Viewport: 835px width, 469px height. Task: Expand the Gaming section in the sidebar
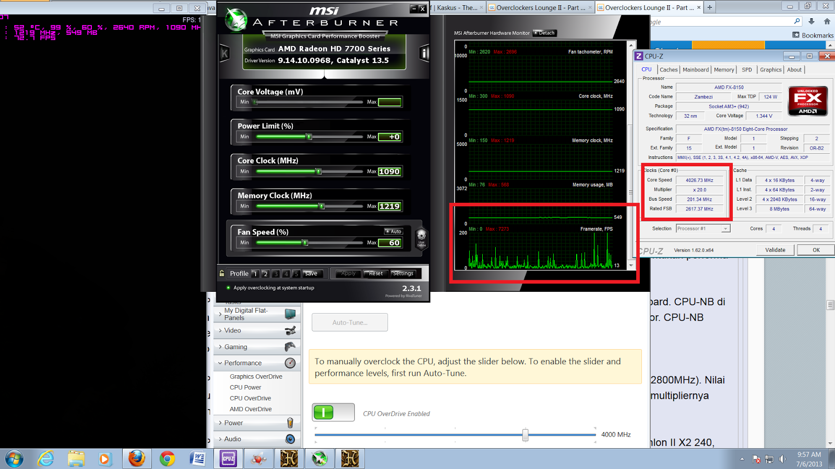click(x=220, y=347)
